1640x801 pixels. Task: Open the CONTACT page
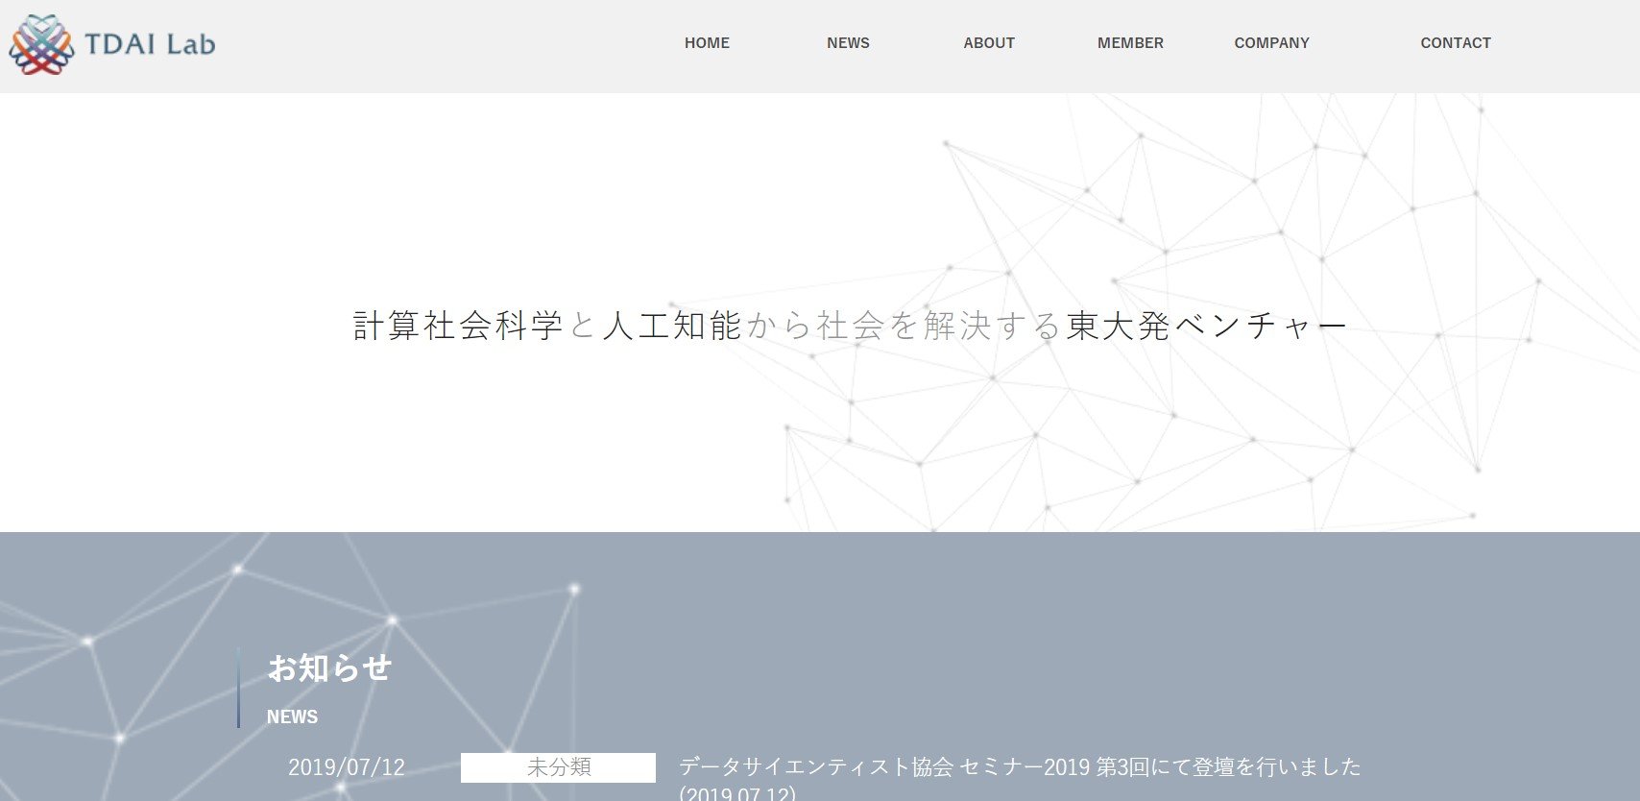1456,43
